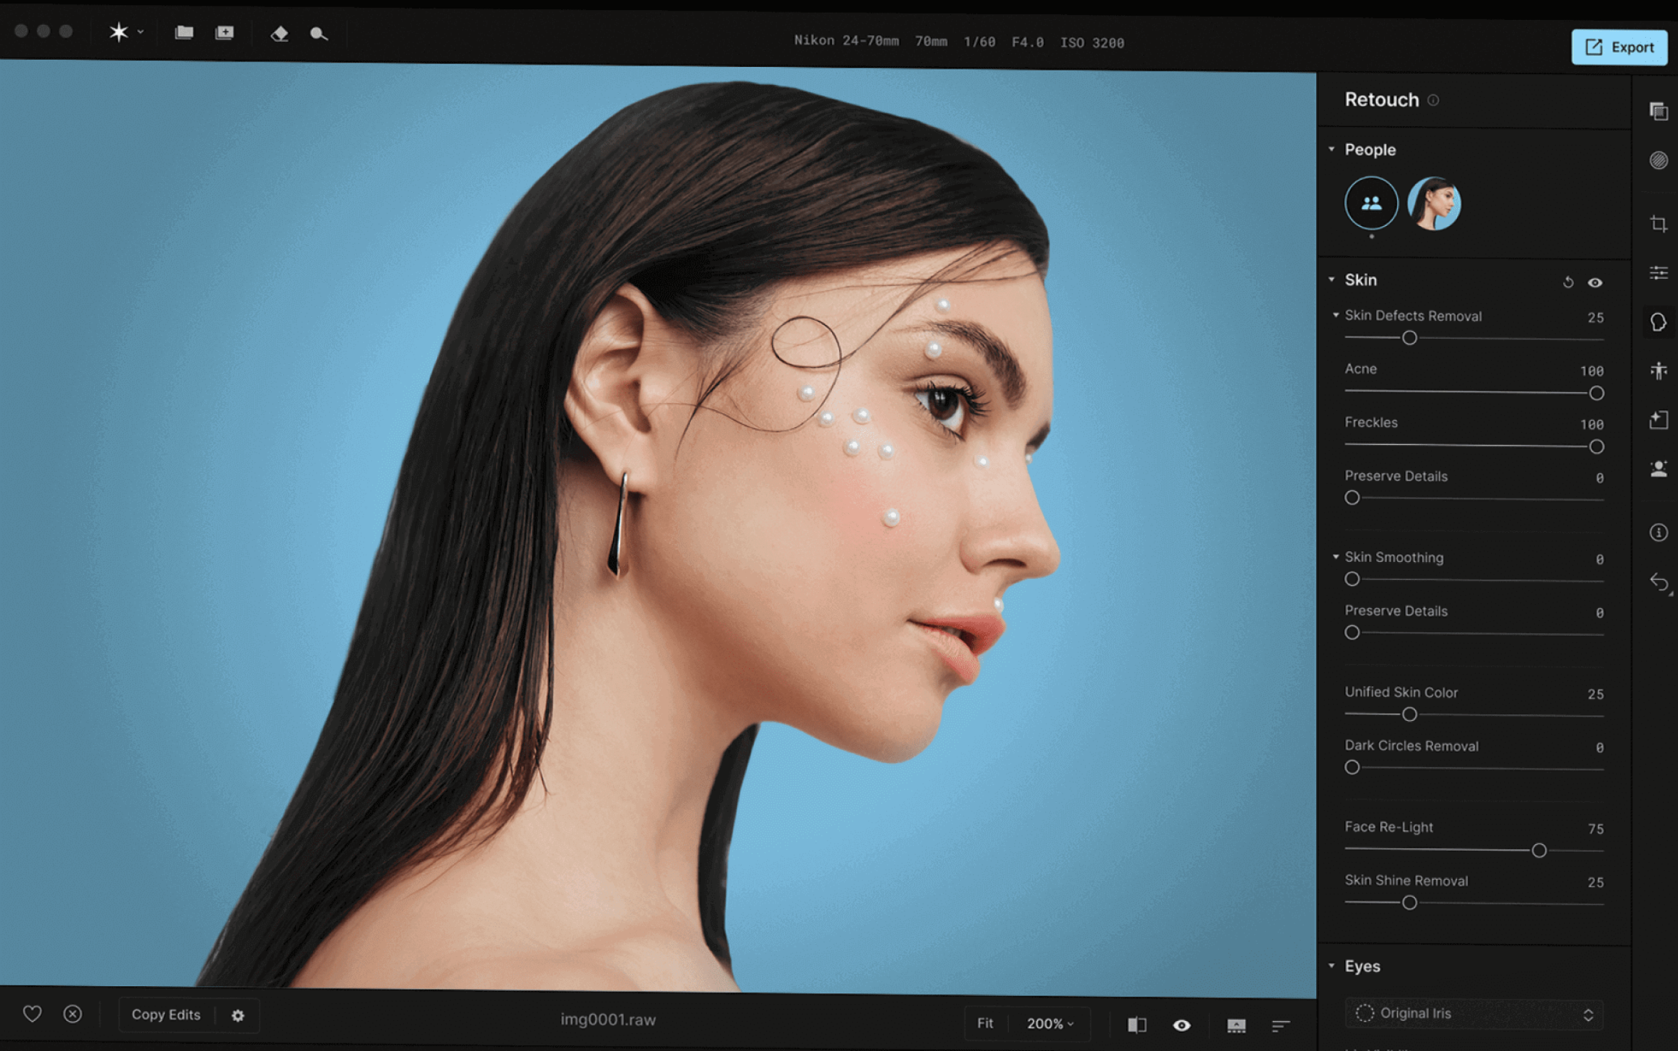Toggle Skin section visibility eye icon

pyautogui.click(x=1595, y=282)
